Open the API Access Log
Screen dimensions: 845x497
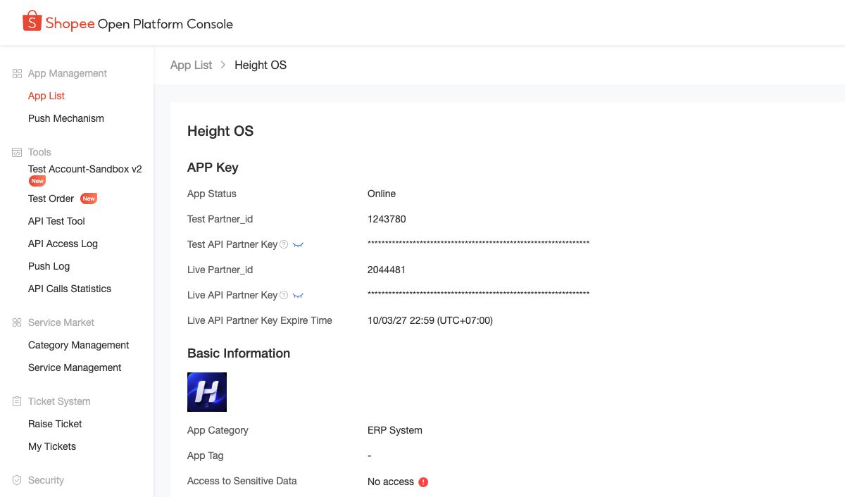(x=63, y=244)
